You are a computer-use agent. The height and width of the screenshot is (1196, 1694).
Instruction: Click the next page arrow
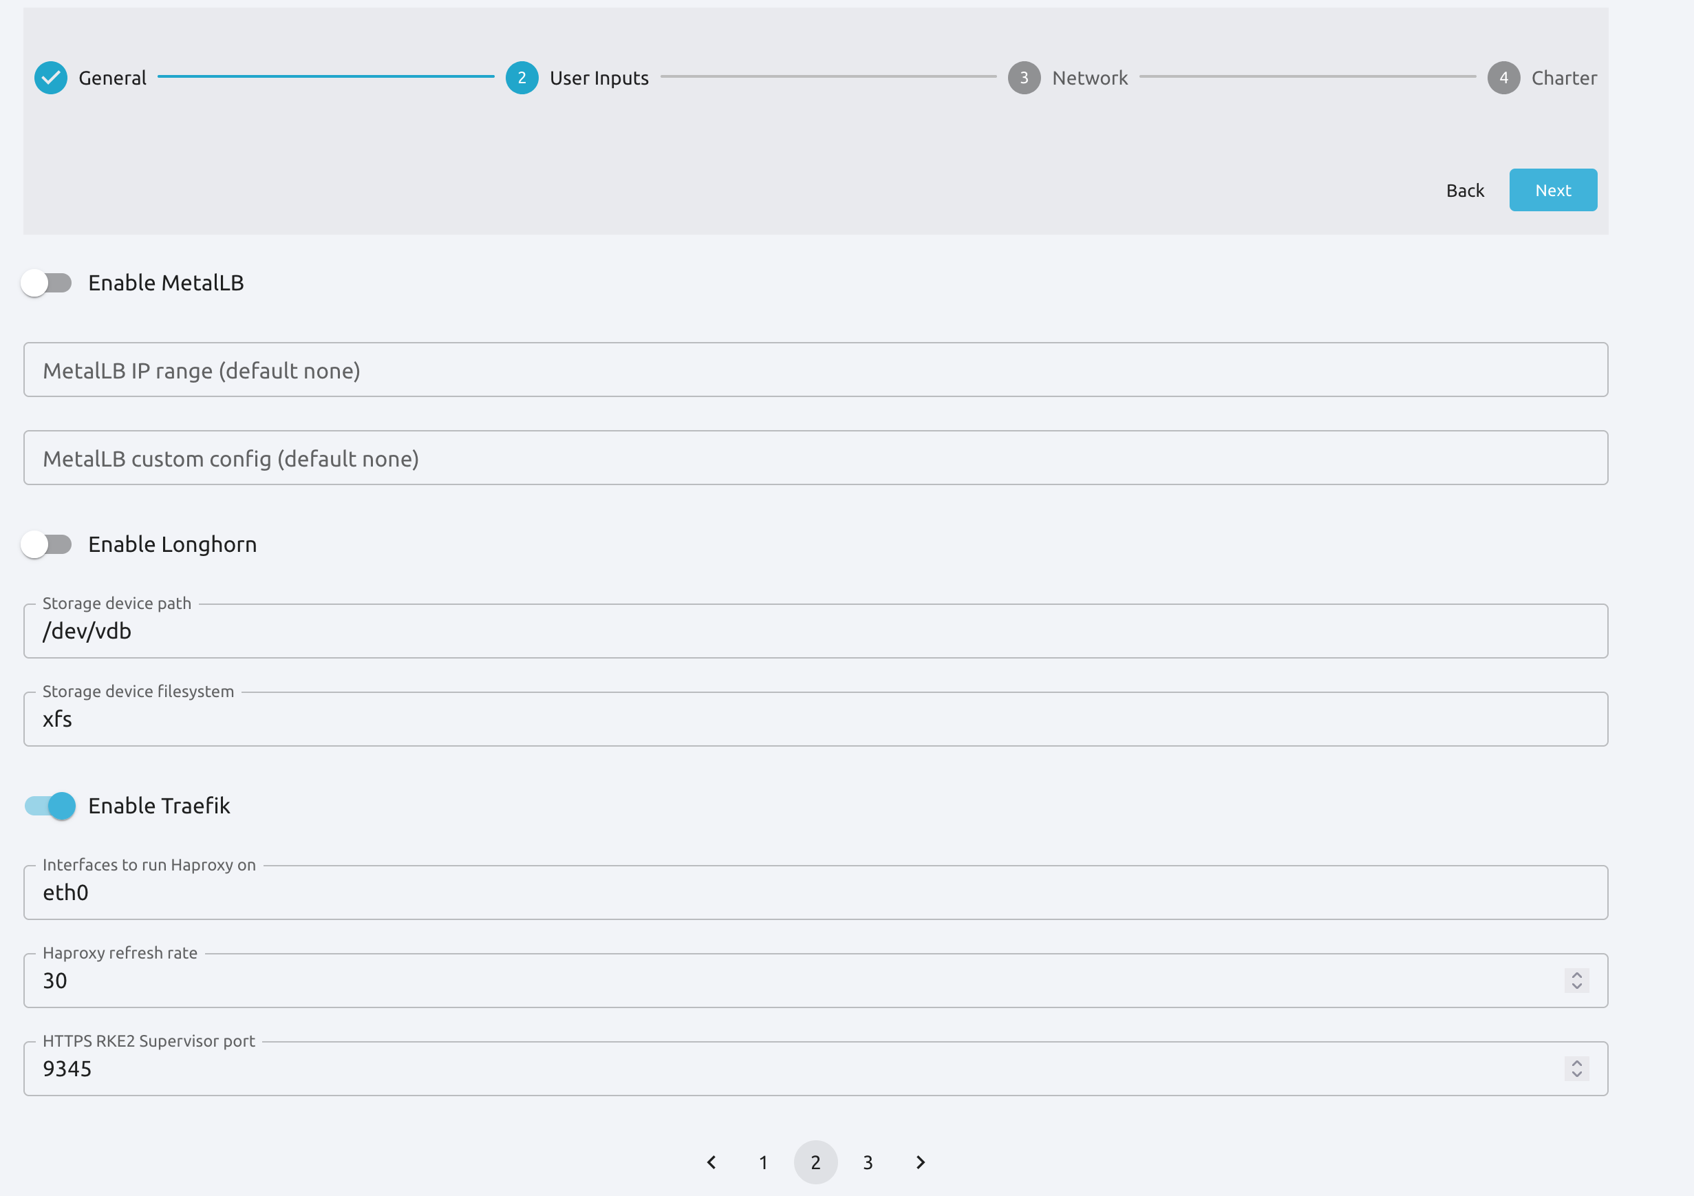[x=920, y=1162]
